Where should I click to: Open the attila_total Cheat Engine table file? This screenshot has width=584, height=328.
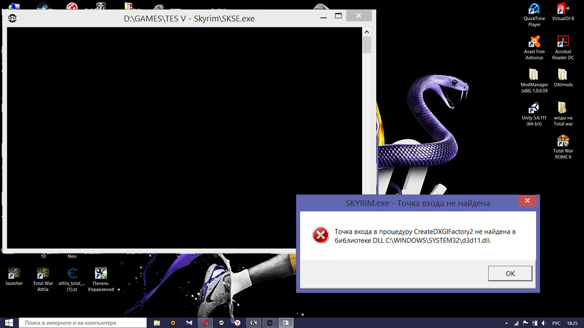coord(72,273)
